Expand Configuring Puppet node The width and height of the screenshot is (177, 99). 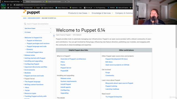point(24,64)
